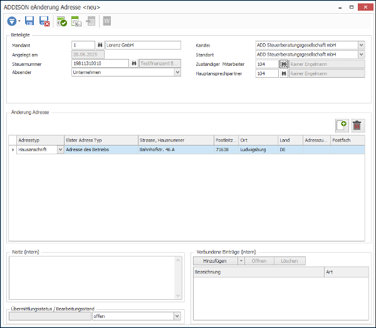Click the Elster Adress Typ column header

tap(101, 140)
